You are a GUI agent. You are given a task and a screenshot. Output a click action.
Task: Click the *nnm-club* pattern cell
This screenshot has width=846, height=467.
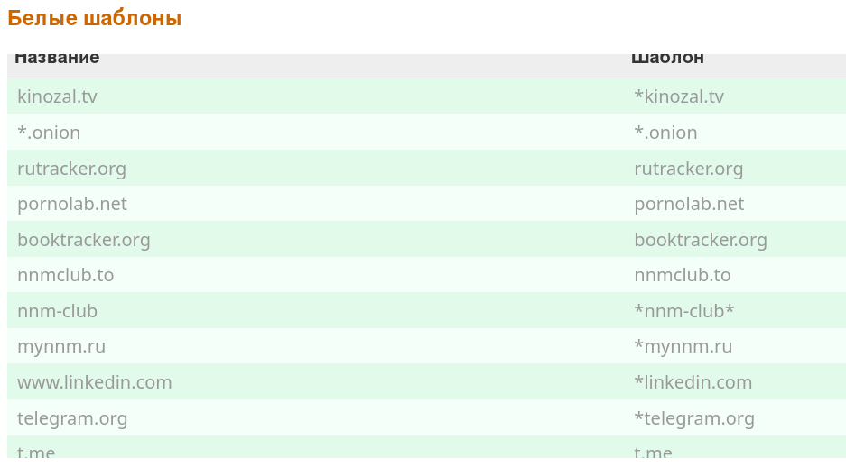pyautogui.click(x=684, y=311)
